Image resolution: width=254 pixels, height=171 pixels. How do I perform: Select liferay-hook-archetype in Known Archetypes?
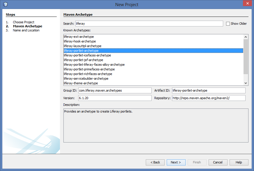80,41
